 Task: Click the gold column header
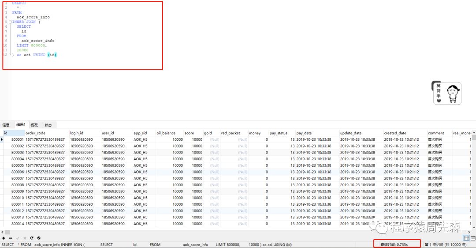click(212, 133)
